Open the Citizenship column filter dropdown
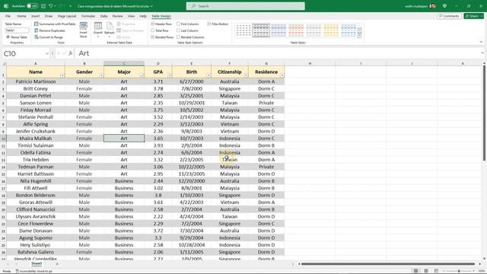The height and width of the screenshot is (274, 487). pyautogui.click(x=246, y=75)
